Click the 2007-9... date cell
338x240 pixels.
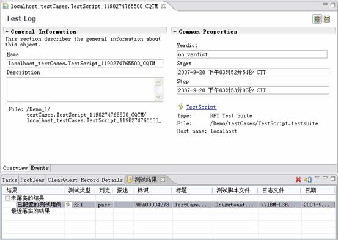(x=318, y=205)
